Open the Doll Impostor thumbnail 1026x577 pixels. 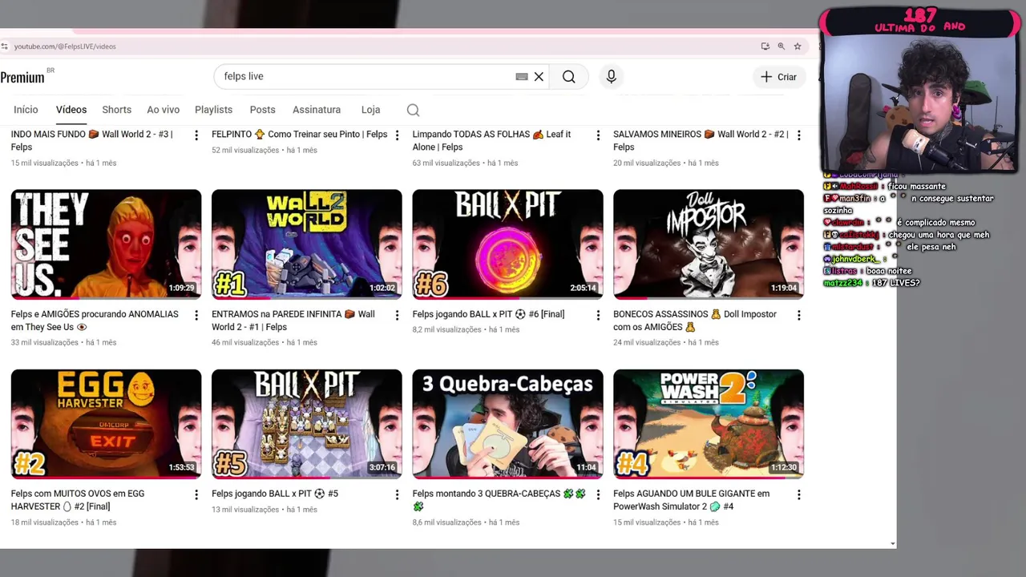coord(709,244)
